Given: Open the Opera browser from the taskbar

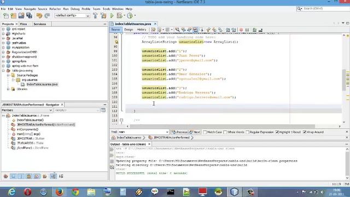Looking at the screenshot, I should pos(28,192).
